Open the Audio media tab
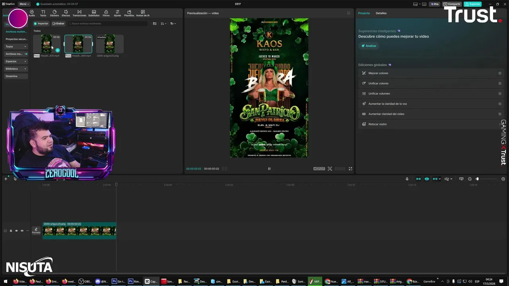 coord(31,13)
